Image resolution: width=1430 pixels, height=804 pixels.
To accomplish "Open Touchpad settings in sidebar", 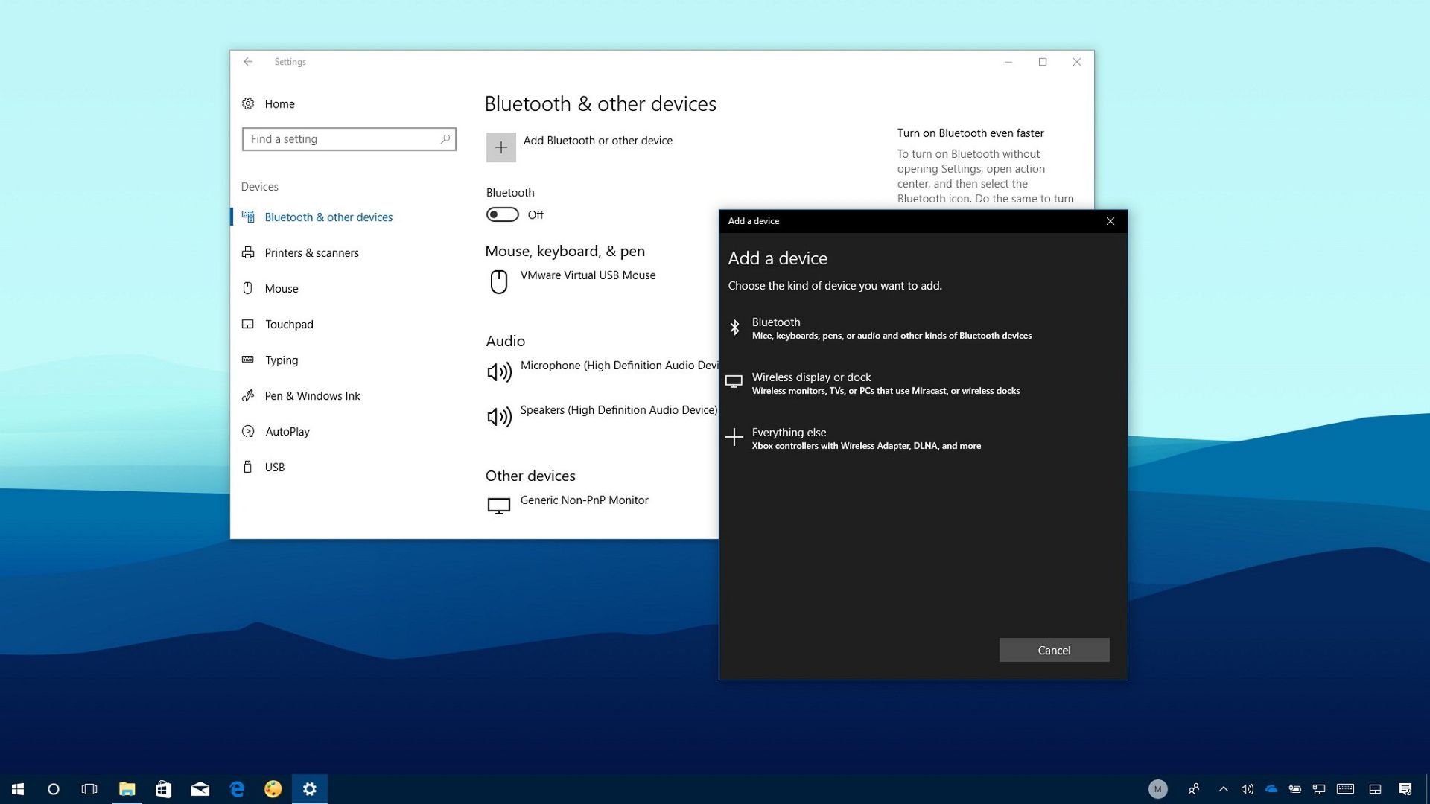I will coord(289,324).
